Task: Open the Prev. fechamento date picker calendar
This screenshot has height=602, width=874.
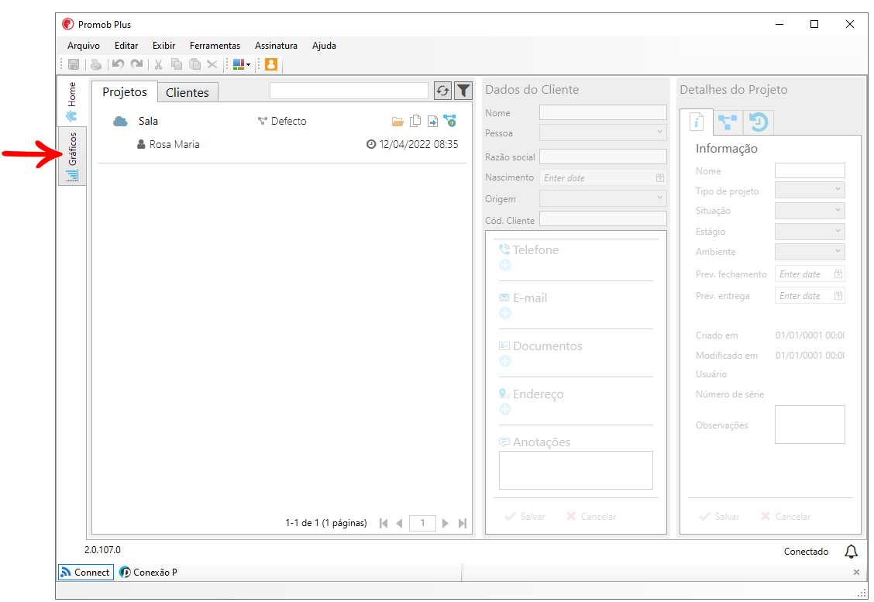Action: pos(838,273)
